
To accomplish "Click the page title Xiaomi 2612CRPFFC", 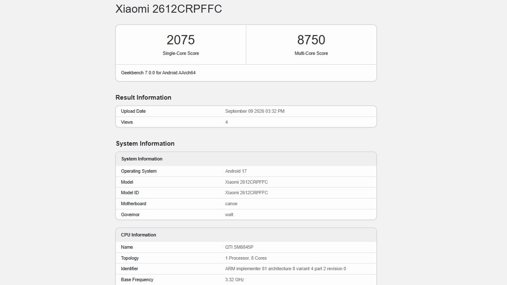I will [169, 9].
